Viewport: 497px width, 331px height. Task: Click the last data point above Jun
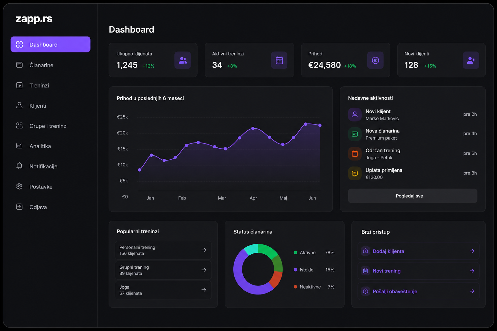click(320, 125)
